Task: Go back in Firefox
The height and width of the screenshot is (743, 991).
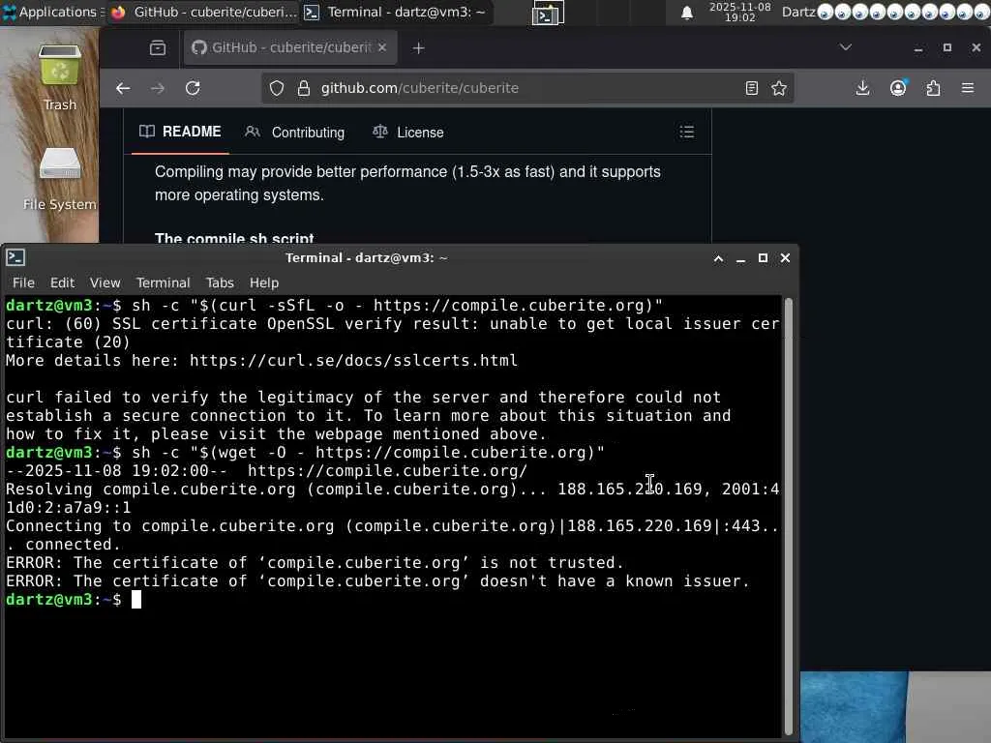Action: tap(123, 88)
